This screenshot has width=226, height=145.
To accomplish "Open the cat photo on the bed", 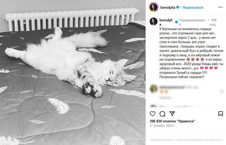I will (x=73, y=72).
